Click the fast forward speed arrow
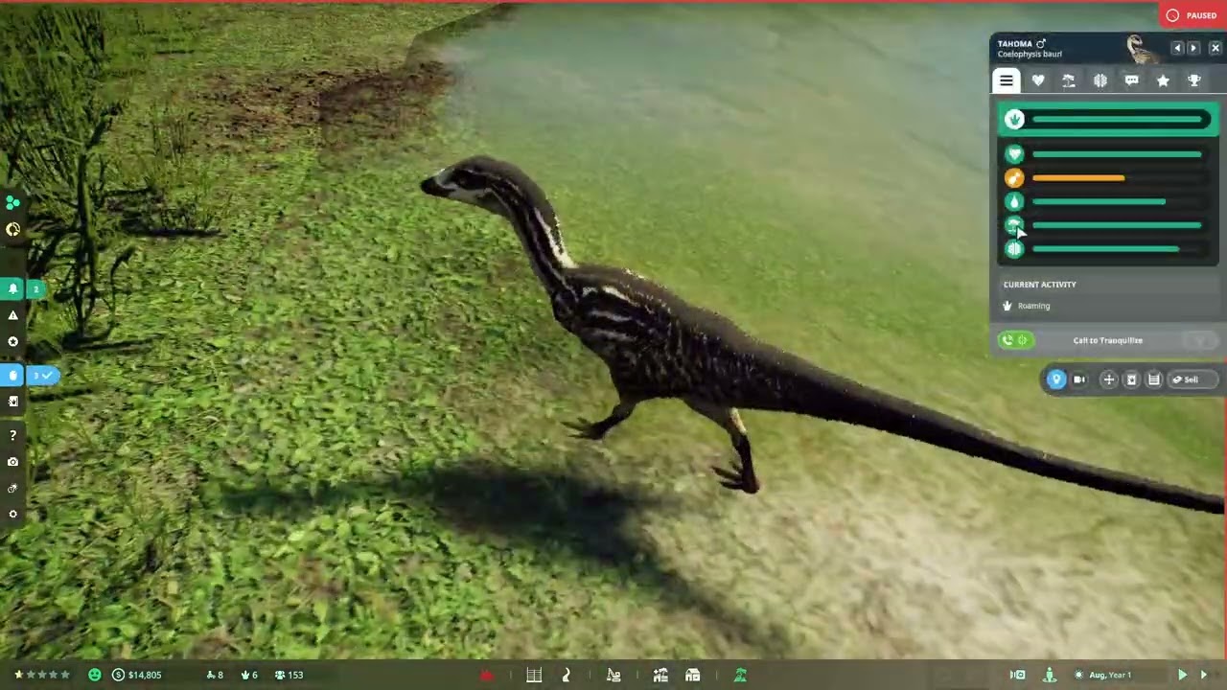 [x=1204, y=675]
